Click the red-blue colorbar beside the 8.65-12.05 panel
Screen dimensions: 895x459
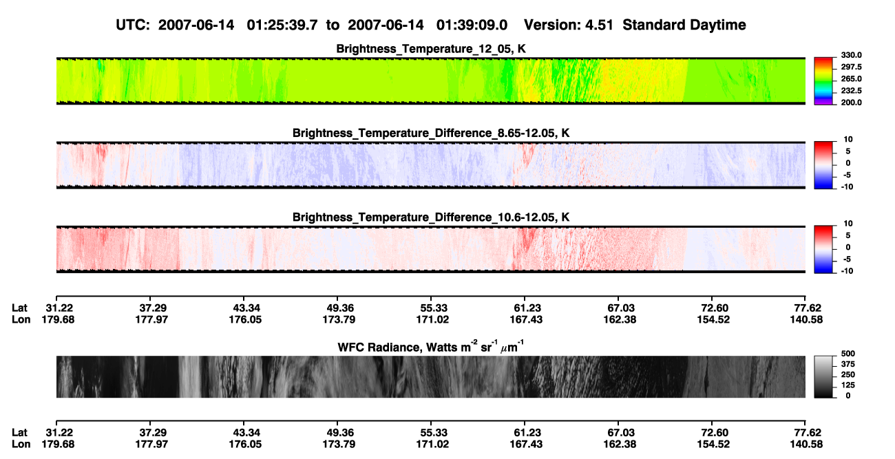pos(823,165)
